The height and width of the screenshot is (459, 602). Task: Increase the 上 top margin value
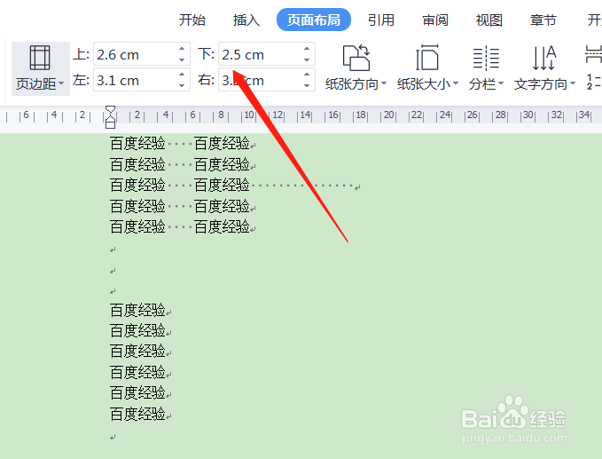pos(182,49)
